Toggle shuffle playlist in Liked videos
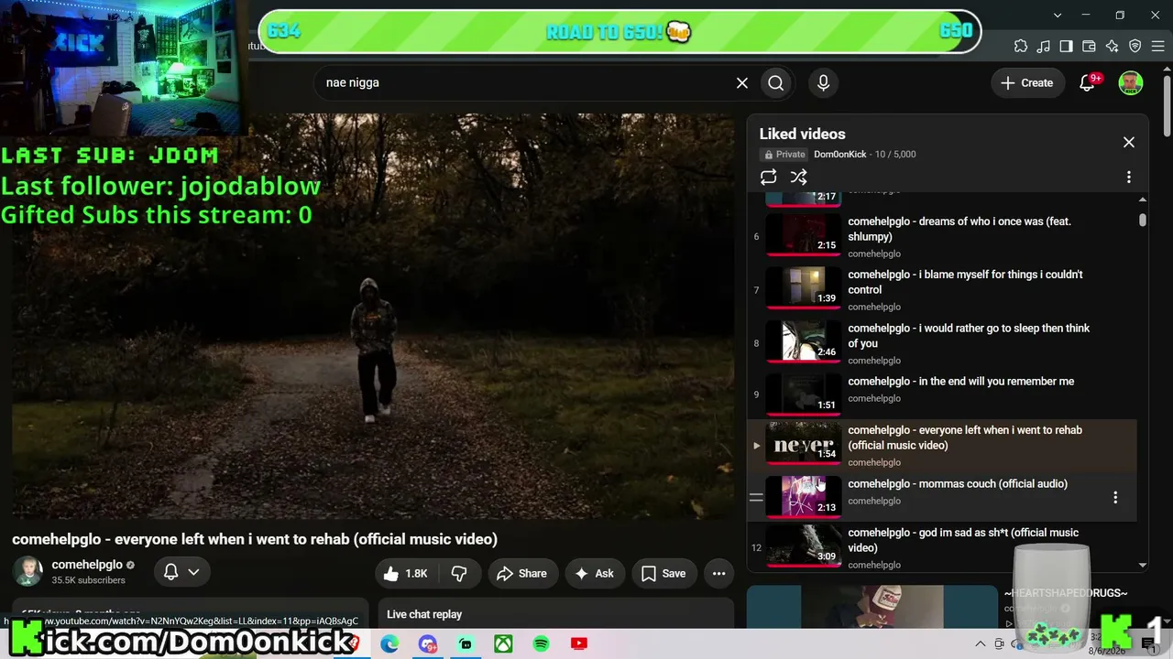 (x=799, y=177)
